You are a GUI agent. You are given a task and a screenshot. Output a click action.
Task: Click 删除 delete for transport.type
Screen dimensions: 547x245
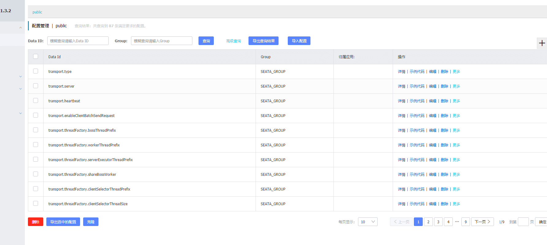click(x=445, y=72)
